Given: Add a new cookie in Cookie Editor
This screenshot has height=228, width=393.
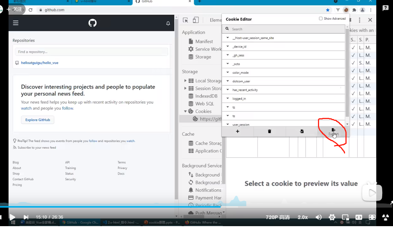Looking at the screenshot, I should click(238, 131).
